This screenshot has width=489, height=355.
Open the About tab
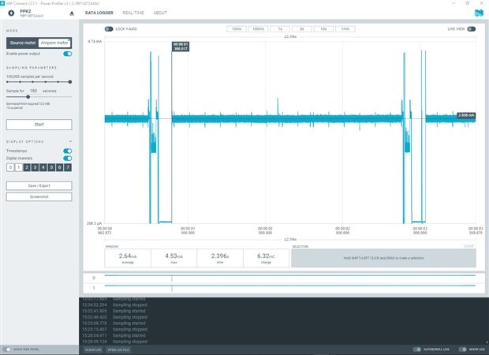coord(160,13)
